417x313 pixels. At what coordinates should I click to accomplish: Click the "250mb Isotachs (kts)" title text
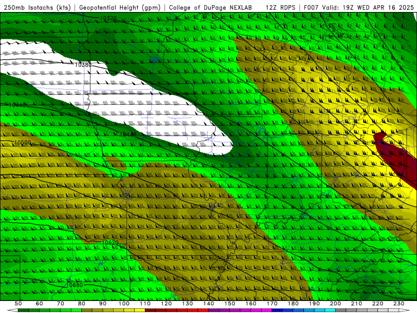pyautogui.click(x=37, y=7)
